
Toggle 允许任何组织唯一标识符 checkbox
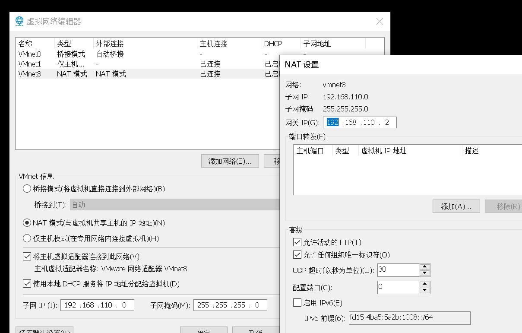click(297, 255)
